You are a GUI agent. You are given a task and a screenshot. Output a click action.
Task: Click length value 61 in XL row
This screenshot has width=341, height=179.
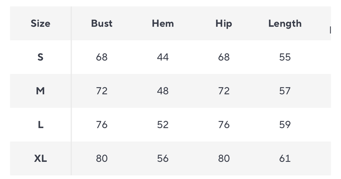[x=285, y=158]
